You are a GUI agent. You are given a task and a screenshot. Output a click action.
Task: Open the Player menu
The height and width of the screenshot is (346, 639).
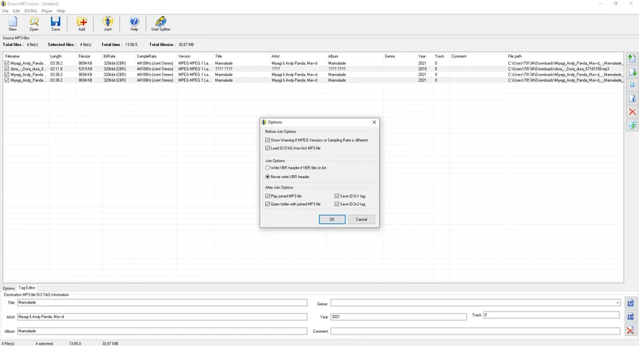point(47,11)
